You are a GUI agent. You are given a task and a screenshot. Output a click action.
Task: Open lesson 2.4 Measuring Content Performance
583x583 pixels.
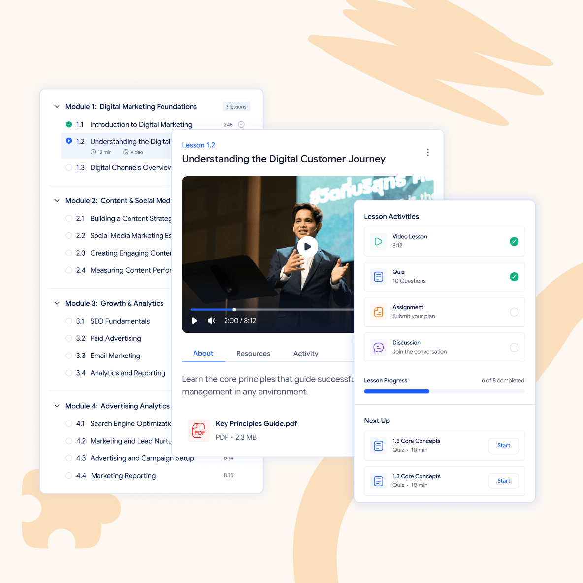coord(130,270)
